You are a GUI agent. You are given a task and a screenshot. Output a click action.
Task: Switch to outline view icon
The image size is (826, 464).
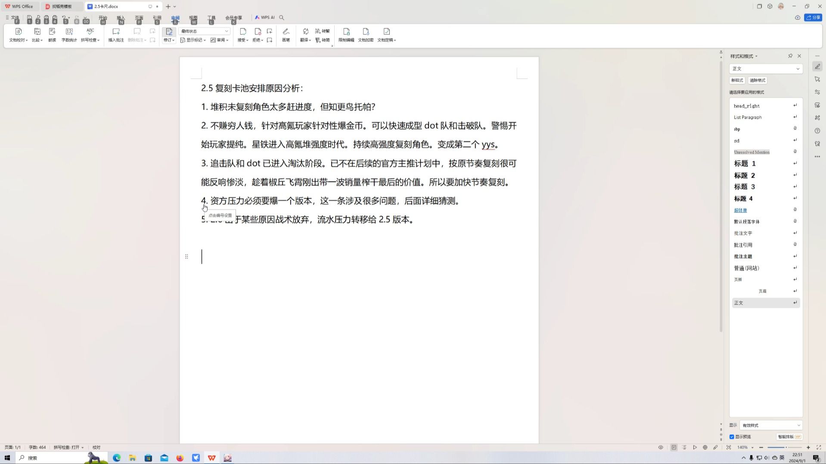pos(684,447)
